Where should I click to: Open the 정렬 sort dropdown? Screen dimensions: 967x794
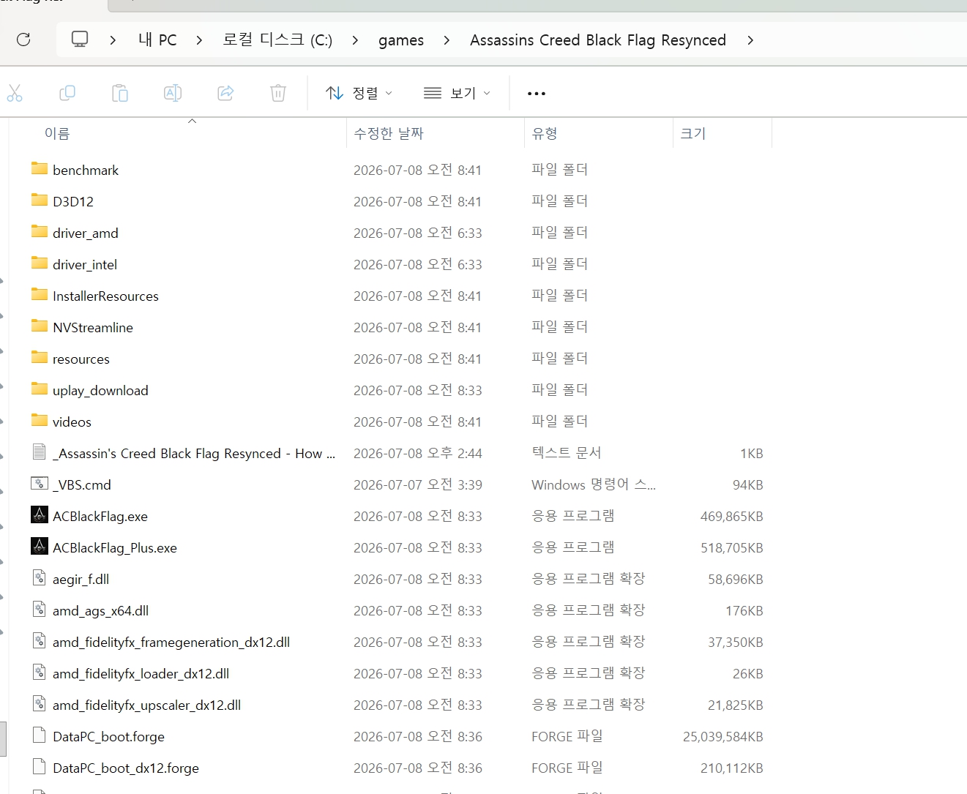[x=359, y=93]
